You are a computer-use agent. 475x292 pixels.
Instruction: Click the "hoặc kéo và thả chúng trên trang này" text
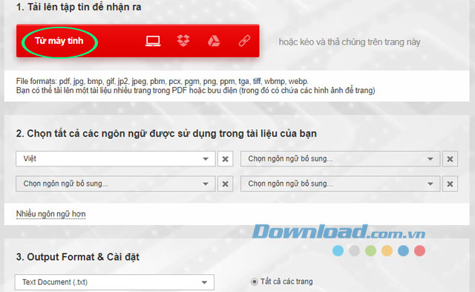click(350, 42)
